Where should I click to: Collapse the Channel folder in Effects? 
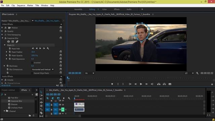(x=4, y=111)
